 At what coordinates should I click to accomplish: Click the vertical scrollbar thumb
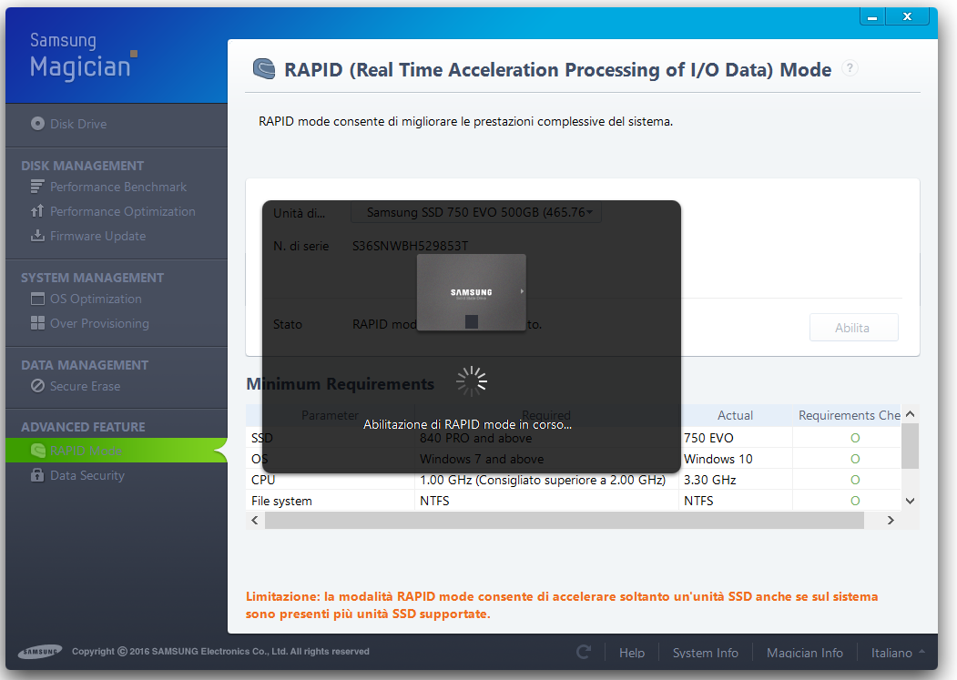pos(910,446)
